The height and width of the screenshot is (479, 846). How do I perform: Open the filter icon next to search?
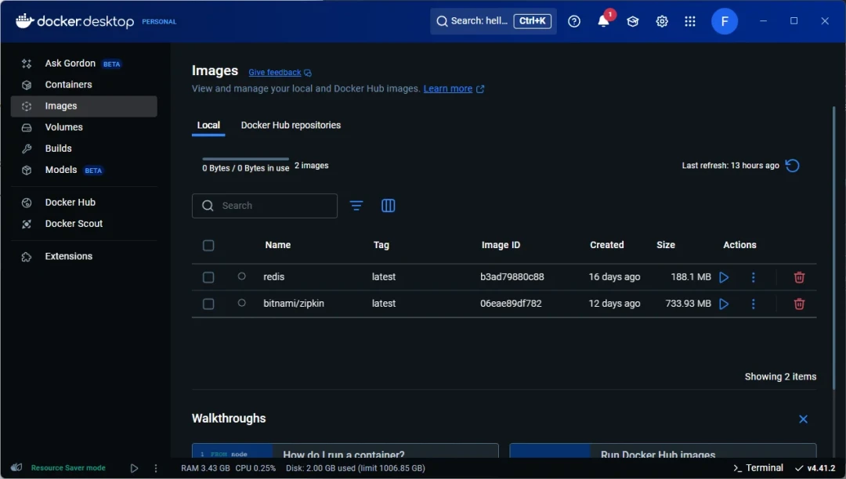pos(356,206)
